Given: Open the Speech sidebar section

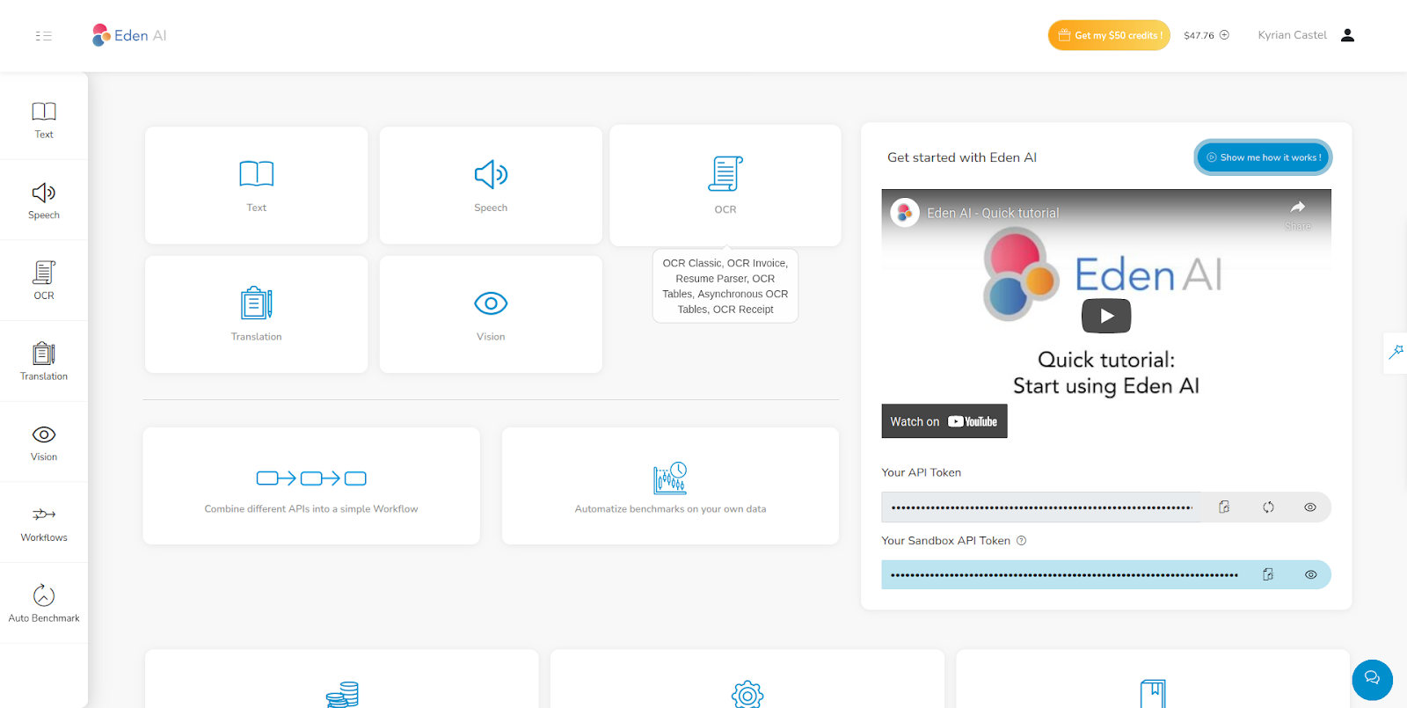Looking at the screenshot, I should pyautogui.click(x=44, y=201).
